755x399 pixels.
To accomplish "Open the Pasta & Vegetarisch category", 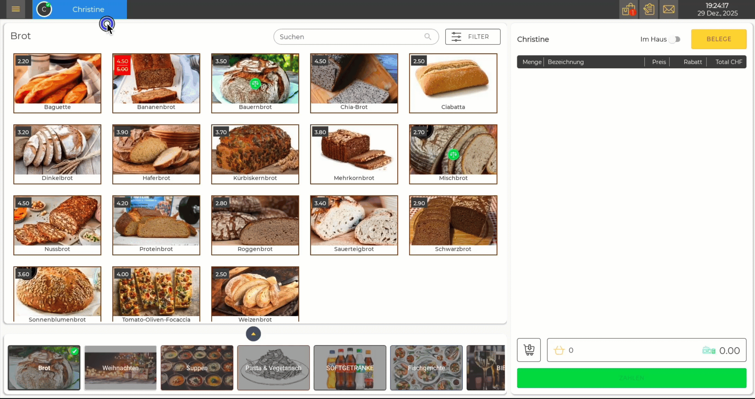I will pos(273,368).
